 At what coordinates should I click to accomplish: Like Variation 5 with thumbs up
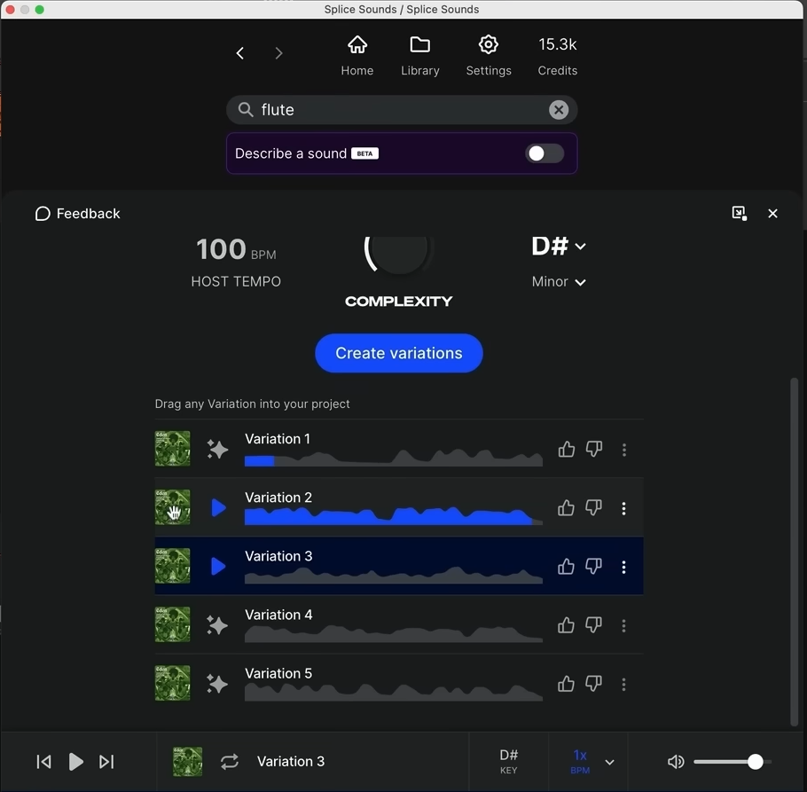click(566, 684)
